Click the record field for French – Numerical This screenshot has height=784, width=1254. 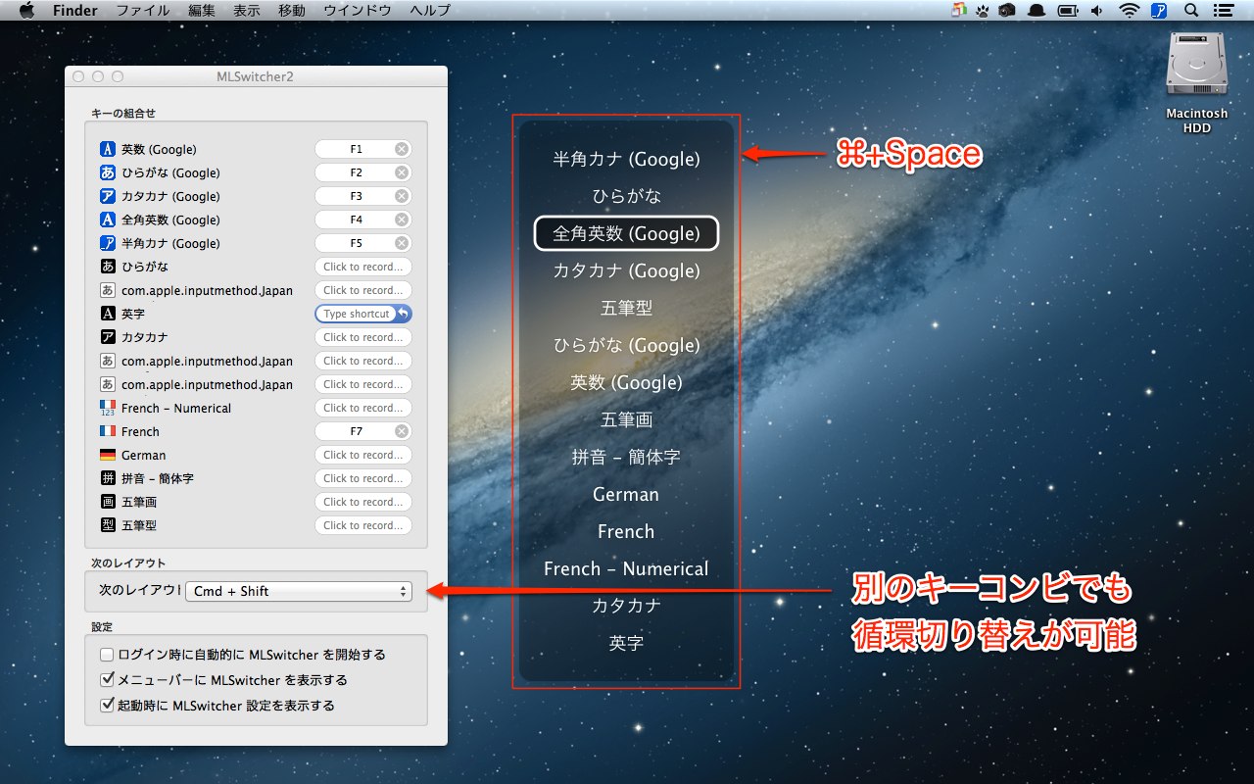coord(363,408)
